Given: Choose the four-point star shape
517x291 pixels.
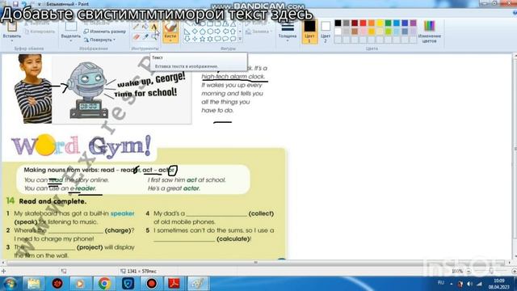Looking at the screenshot, I should point(195,39).
